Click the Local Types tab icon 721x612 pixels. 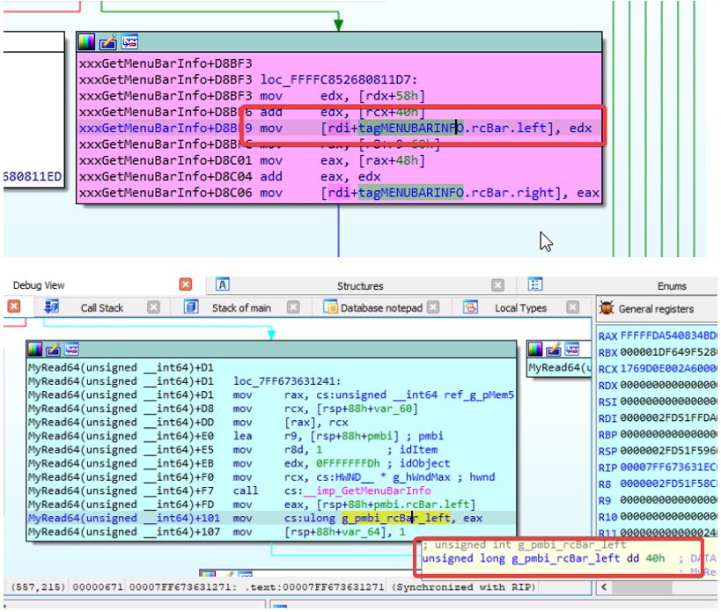click(x=470, y=306)
